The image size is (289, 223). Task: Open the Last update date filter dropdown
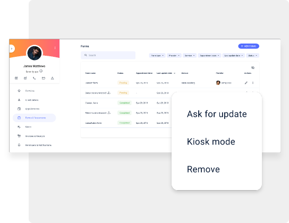[x=234, y=55]
